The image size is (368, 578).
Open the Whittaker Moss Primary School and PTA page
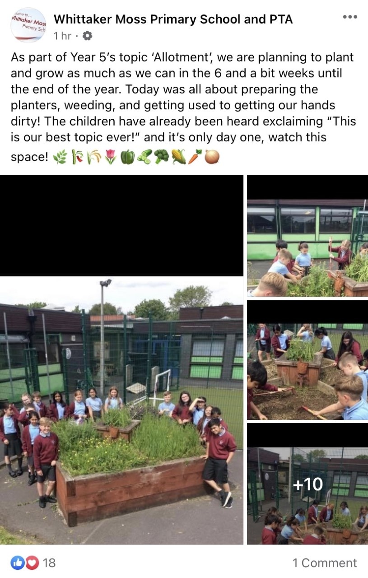click(x=173, y=19)
